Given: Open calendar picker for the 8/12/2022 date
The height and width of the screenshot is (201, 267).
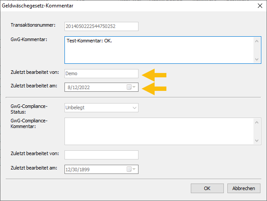Looking at the screenshot, I should 131,87.
